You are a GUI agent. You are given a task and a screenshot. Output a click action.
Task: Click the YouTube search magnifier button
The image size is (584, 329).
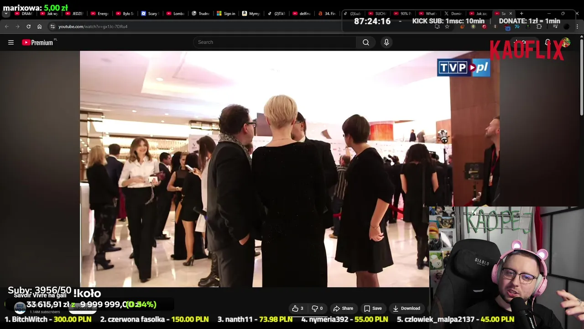click(366, 42)
